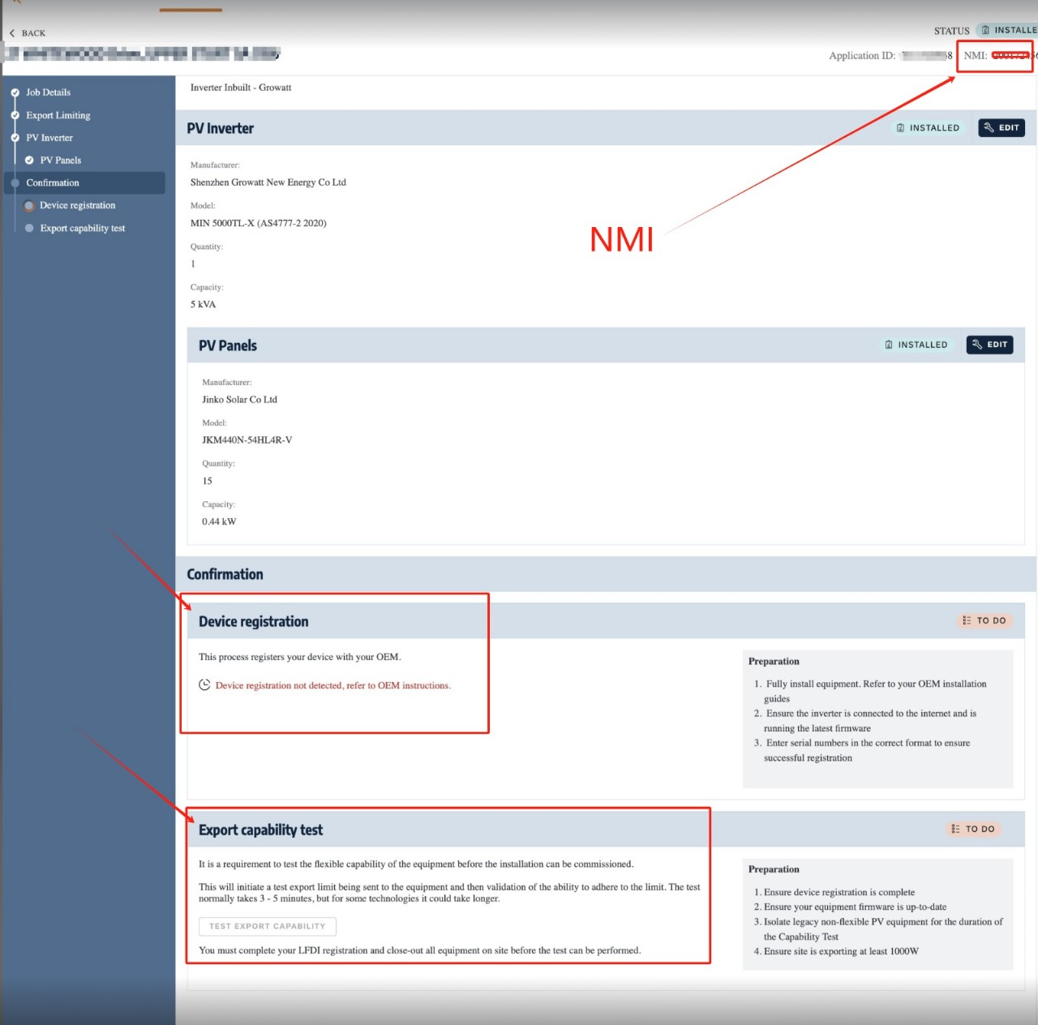Viewport: 1038px width, 1025px height.
Task: Select the Confirmation step circle in sidebar
Action: tap(15, 183)
